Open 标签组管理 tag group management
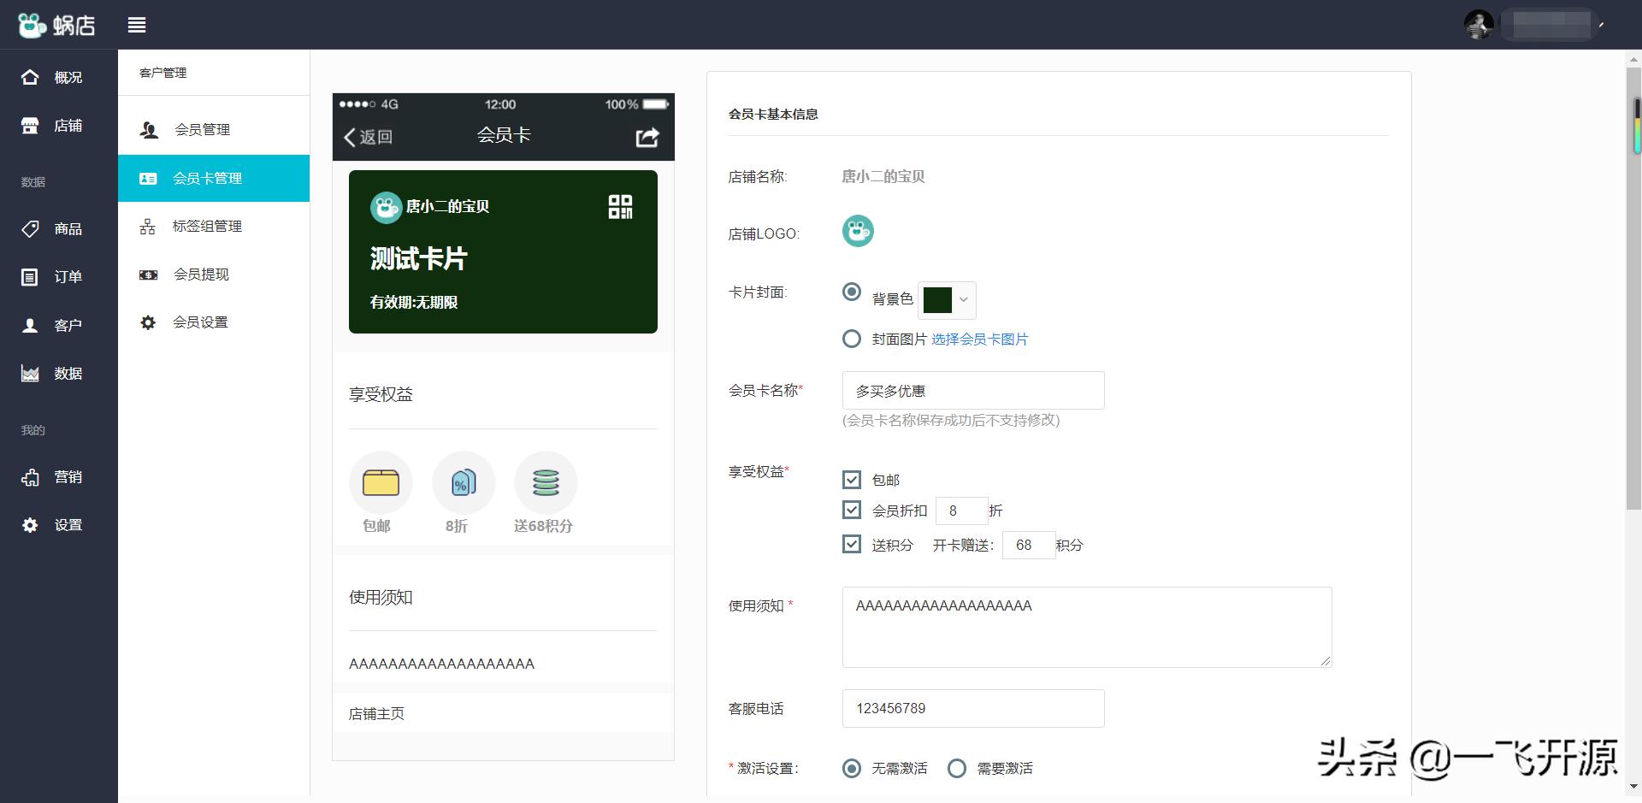 [x=208, y=226]
